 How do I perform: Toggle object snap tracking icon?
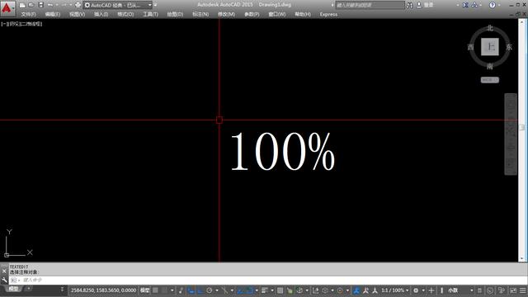(240, 290)
